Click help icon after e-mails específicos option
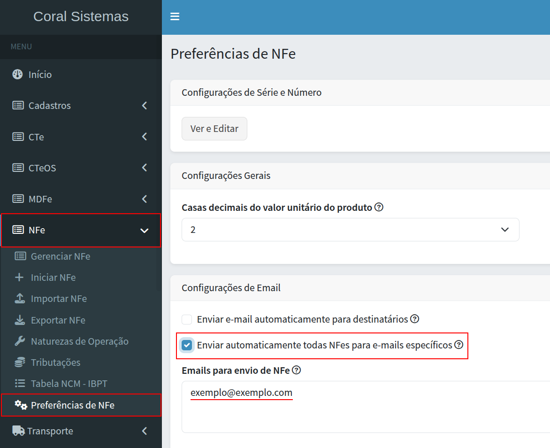This screenshot has width=550, height=448. click(459, 345)
